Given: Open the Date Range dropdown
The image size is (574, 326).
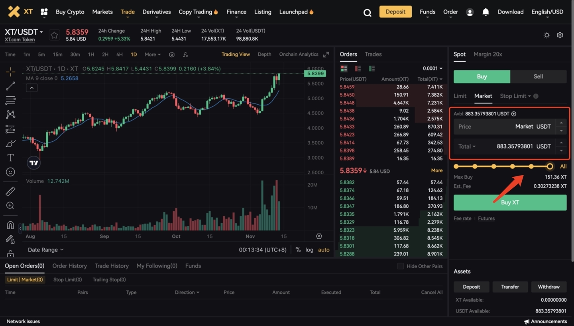Looking at the screenshot, I should click(x=46, y=250).
